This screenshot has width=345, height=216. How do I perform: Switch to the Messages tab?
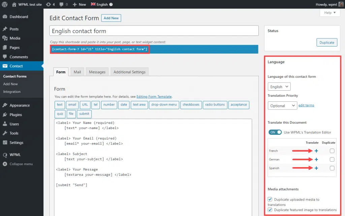pyautogui.click(x=97, y=72)
